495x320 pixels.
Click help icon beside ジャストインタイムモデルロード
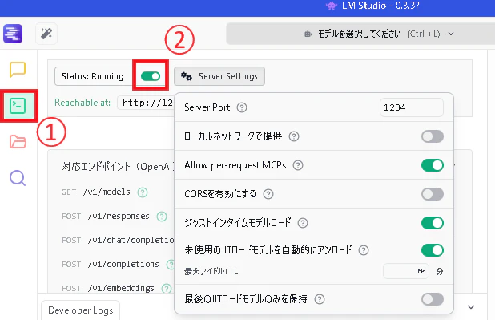click(303, 223)
